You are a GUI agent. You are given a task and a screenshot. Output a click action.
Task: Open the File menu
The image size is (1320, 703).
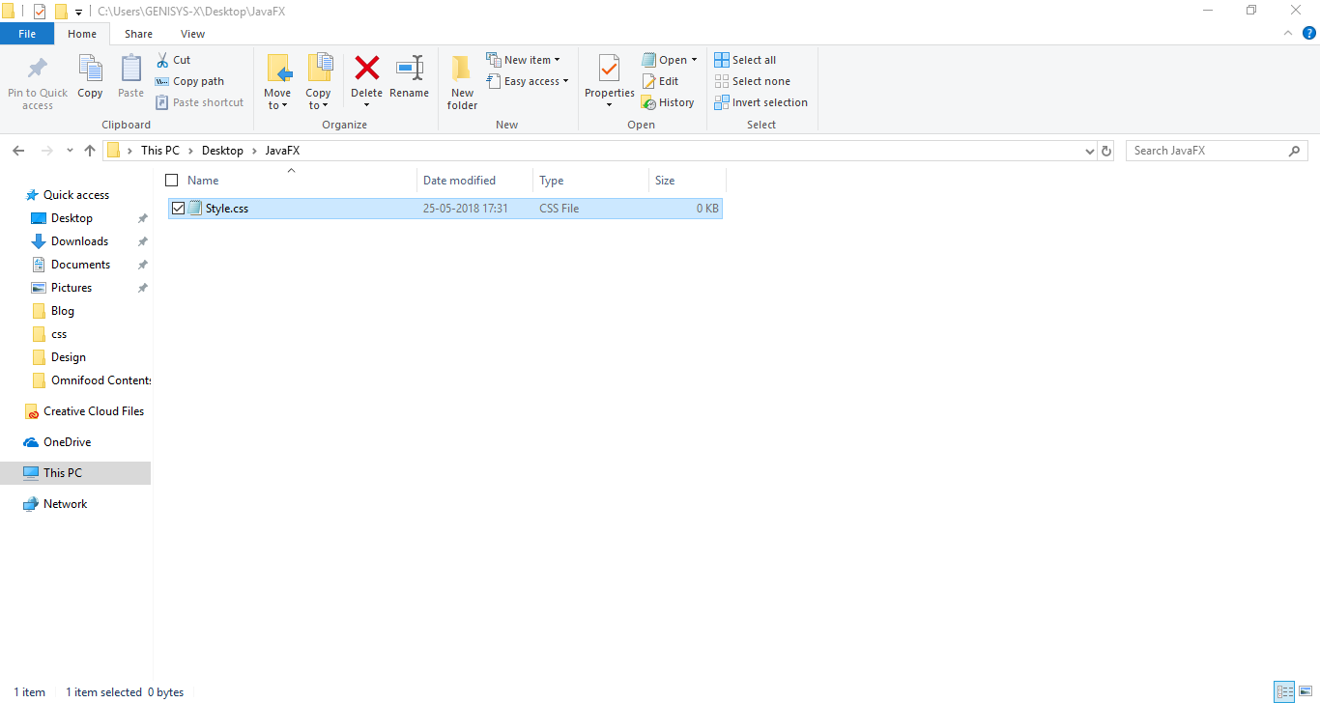click(x=27, y=34)
